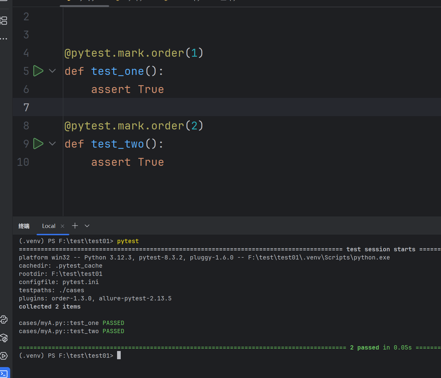Screen dimensions: 441x378
Task: Add a new terminal session tab
Action: click(75, 226)
